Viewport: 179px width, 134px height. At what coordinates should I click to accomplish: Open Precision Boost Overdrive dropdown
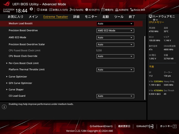[x=115, y=31]
